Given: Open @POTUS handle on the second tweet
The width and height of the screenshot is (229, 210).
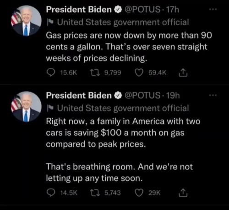Looking at the screenshot, I should [142, 95].
